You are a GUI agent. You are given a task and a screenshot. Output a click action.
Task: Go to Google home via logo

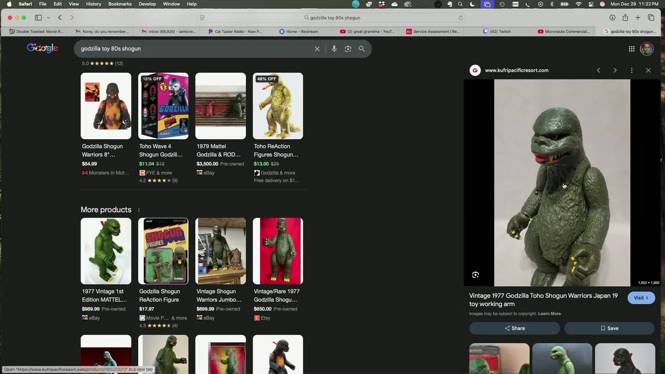pyautogui.click(x=43, y=48)
